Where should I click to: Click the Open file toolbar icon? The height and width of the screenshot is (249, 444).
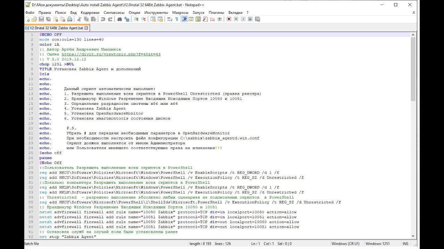(x=34, y=19)
